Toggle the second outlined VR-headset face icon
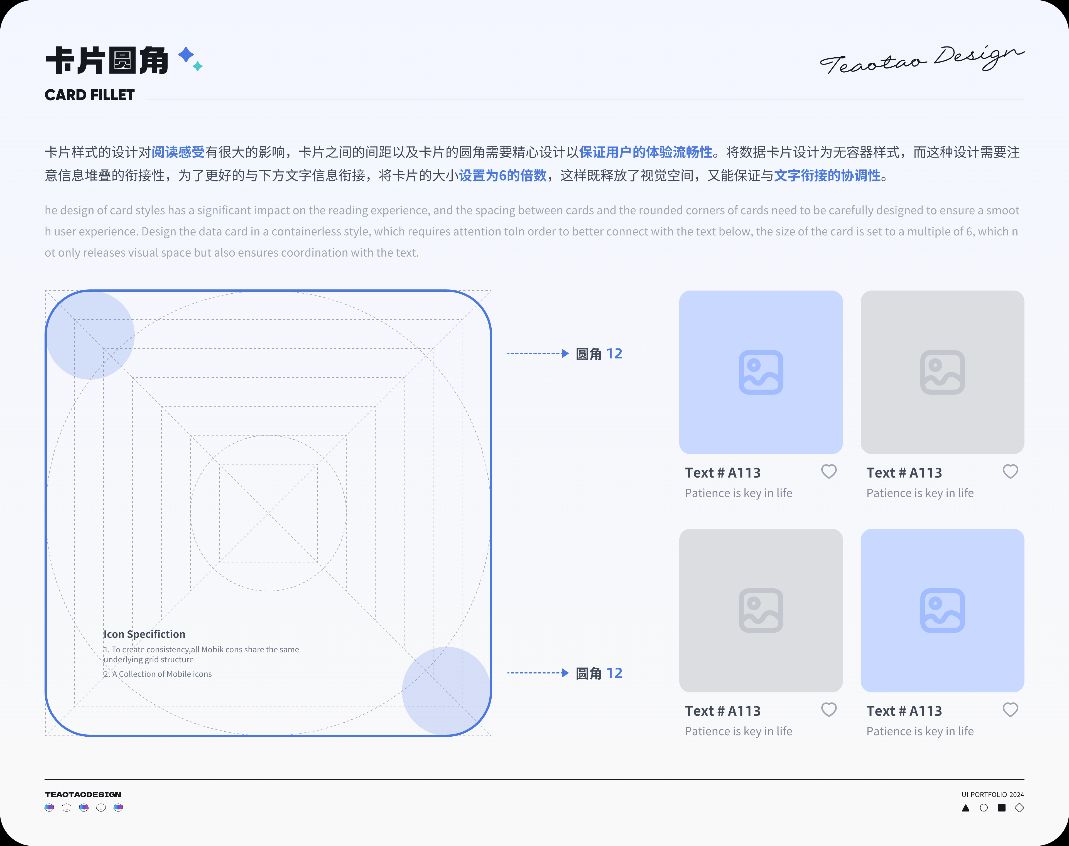Viewport: 1069px width, 846px height. [67, 807]
